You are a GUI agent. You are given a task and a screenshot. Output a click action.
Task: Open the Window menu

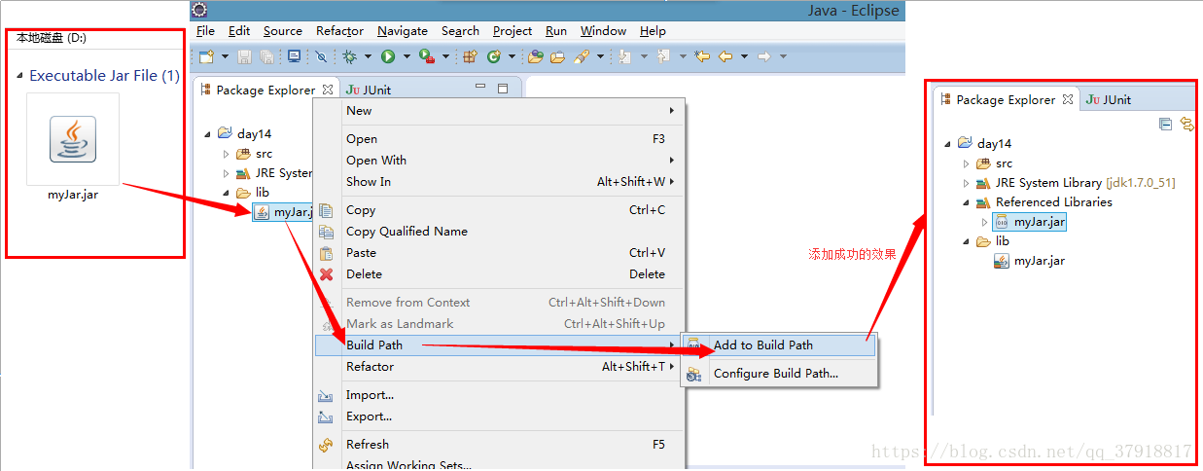click(603, 31)
